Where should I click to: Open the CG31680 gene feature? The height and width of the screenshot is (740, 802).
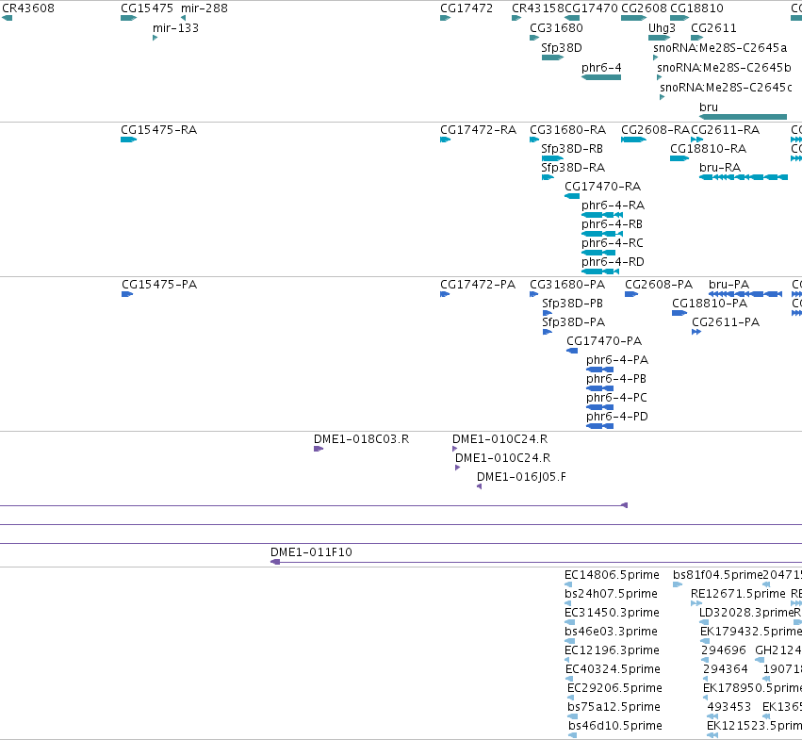point(534,38)
